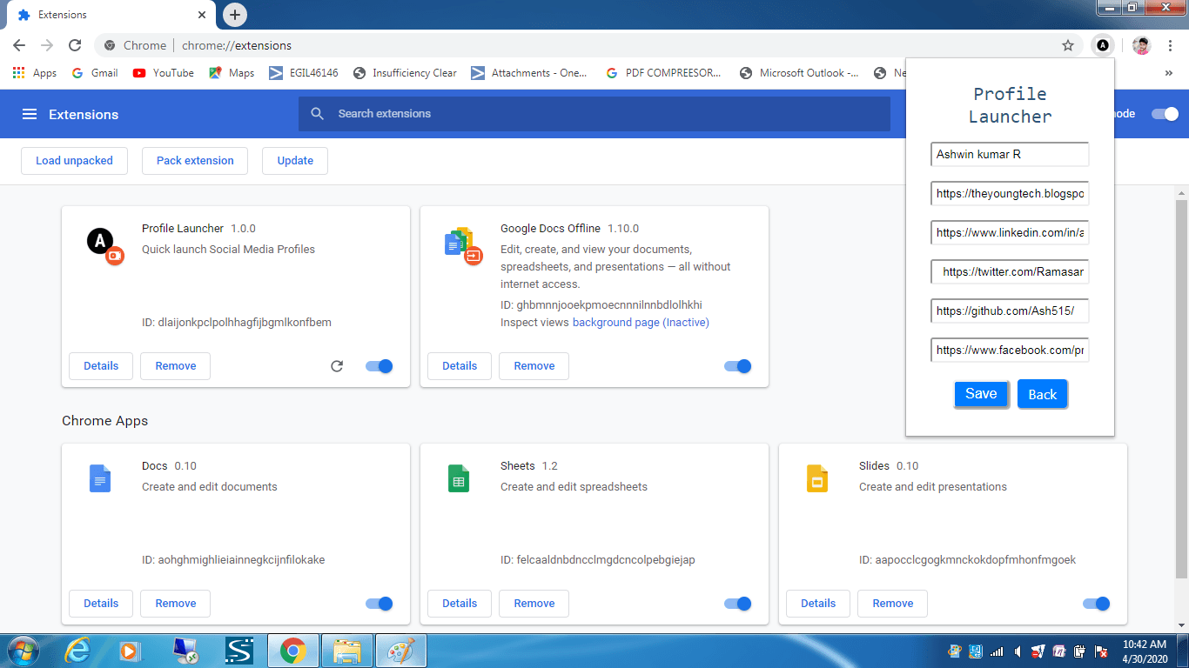Viewport: 1189px width, 668px height.
Task: Click the taskbar clock showing 10:42 AM
Action: (1145, 651)
